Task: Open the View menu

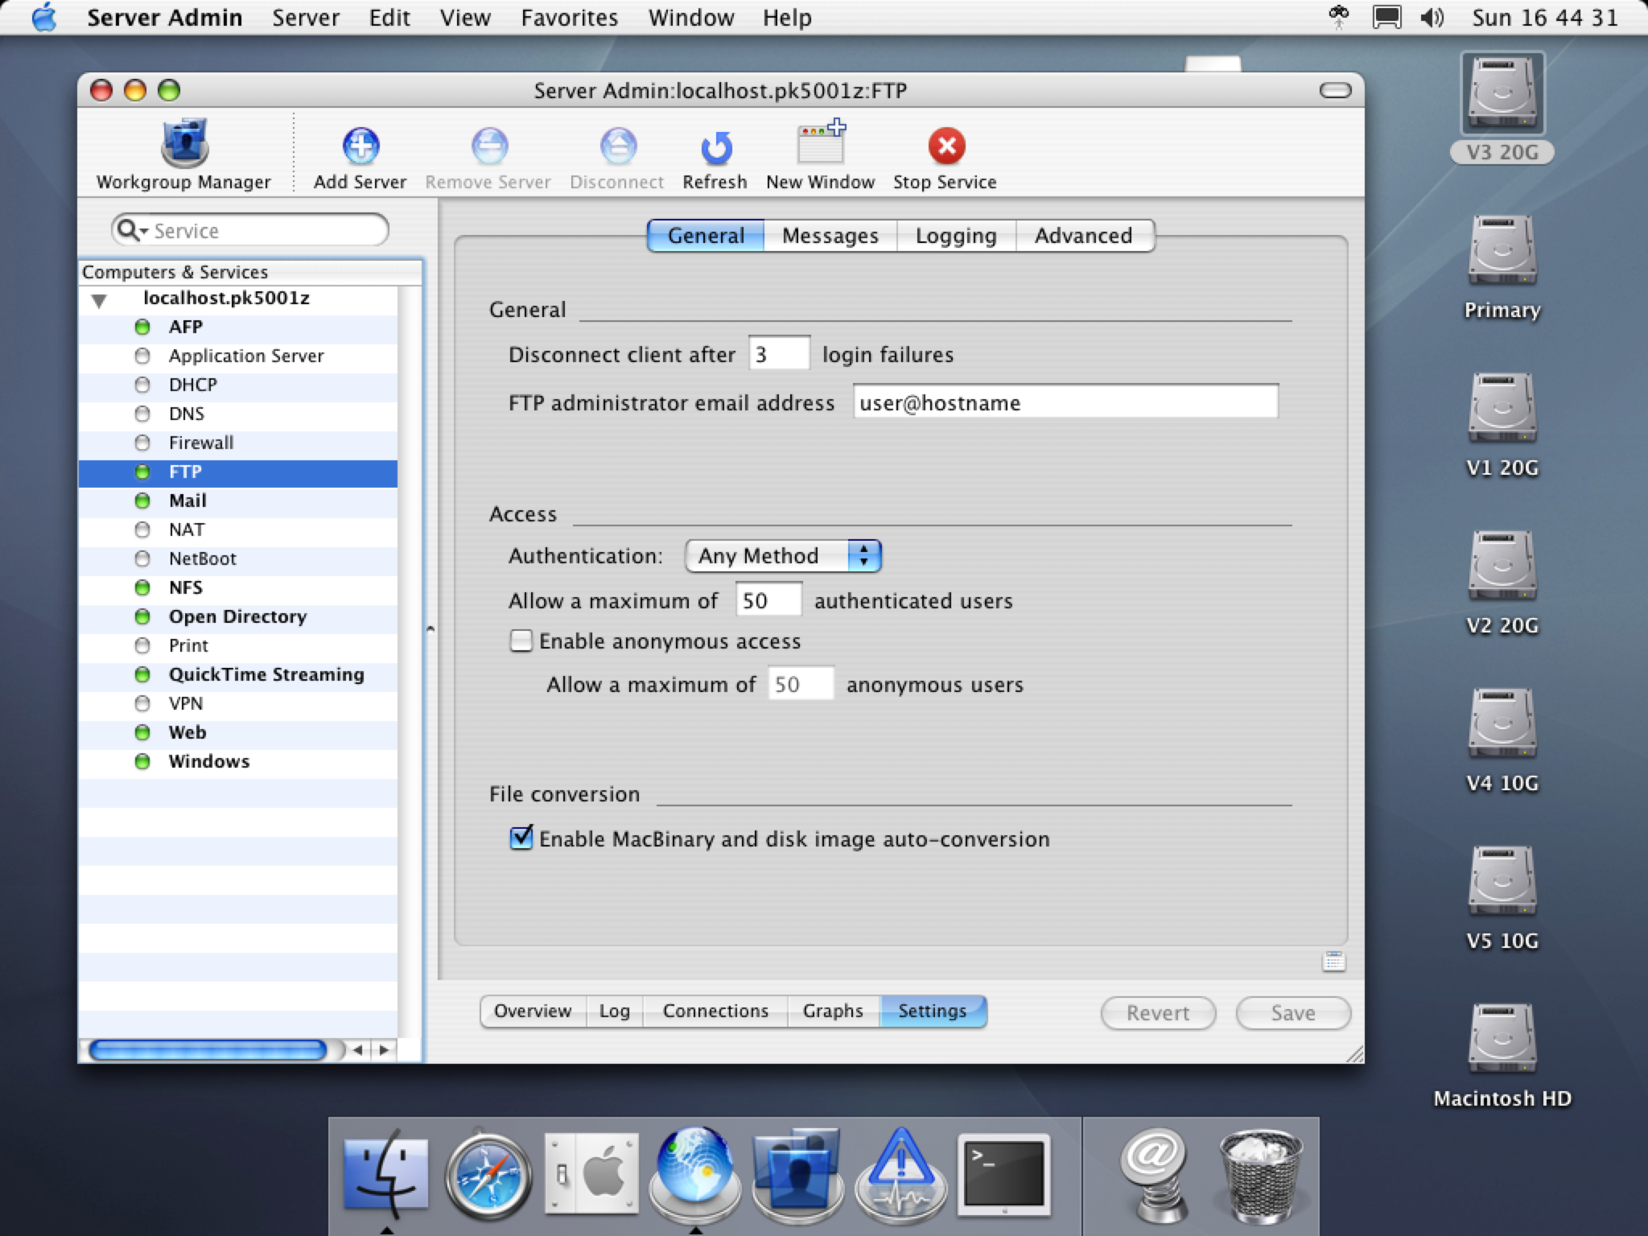Action: 465,18
